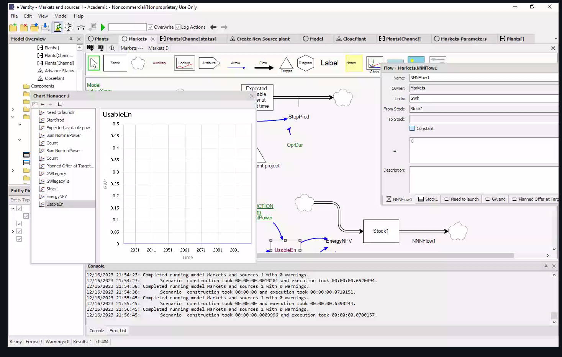Select the Chart tool in palette

[x=374, y=64]
